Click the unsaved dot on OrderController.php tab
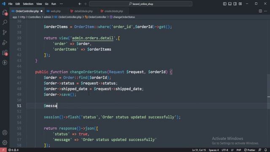Viewport: 270px width, 152px height. click(41, 11)
